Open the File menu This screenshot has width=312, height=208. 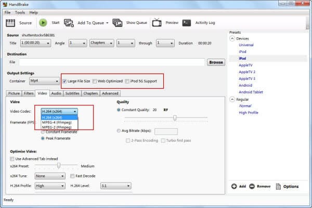click(7, 12)
